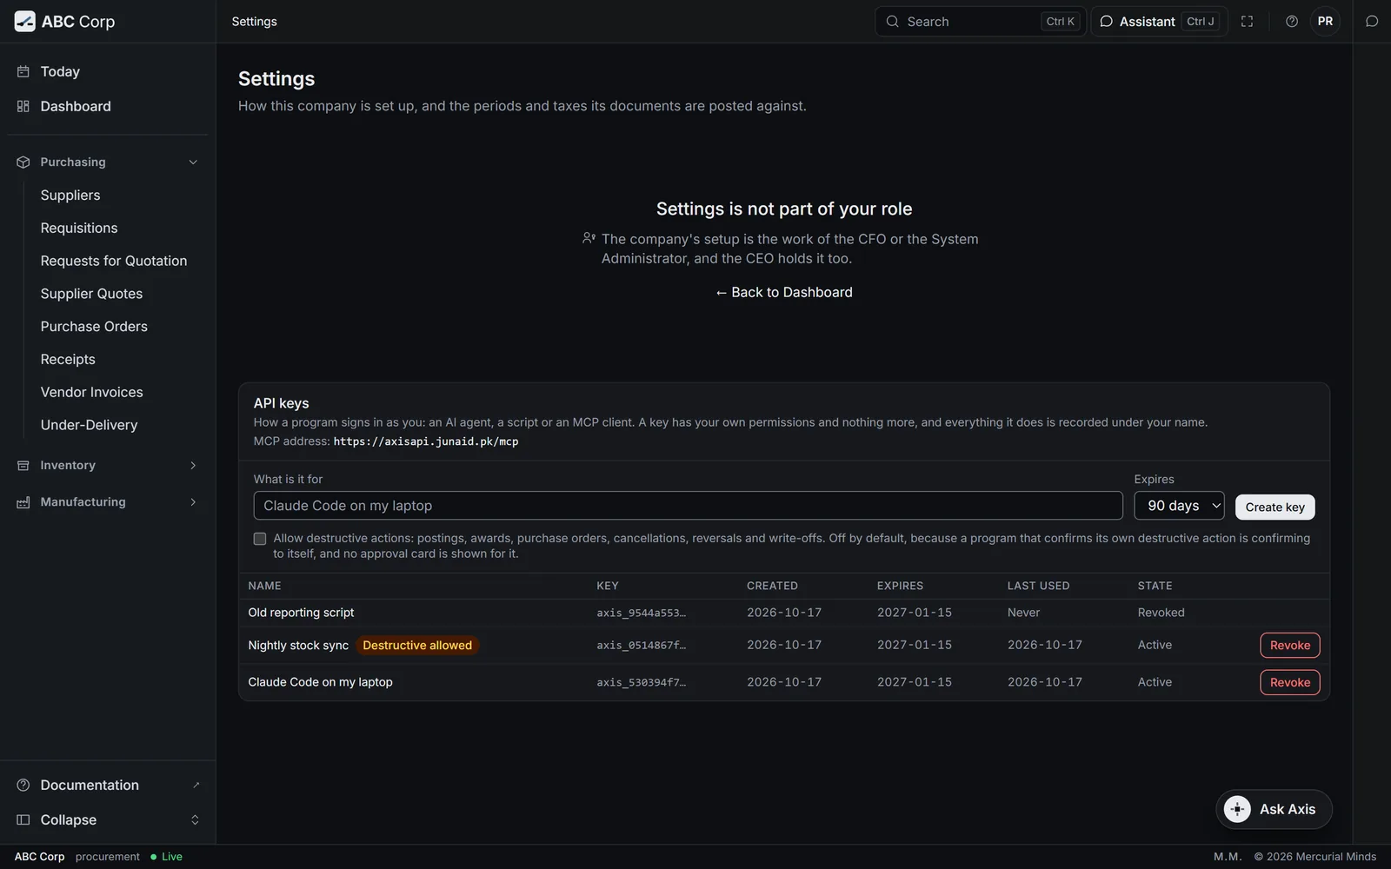
Task: Toggle fullscreen mode icon
Action: [x=1247, y=22]
